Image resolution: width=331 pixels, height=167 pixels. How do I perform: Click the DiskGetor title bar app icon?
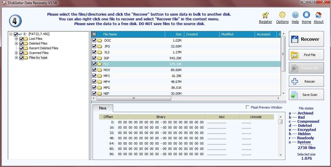pos(4,3)
